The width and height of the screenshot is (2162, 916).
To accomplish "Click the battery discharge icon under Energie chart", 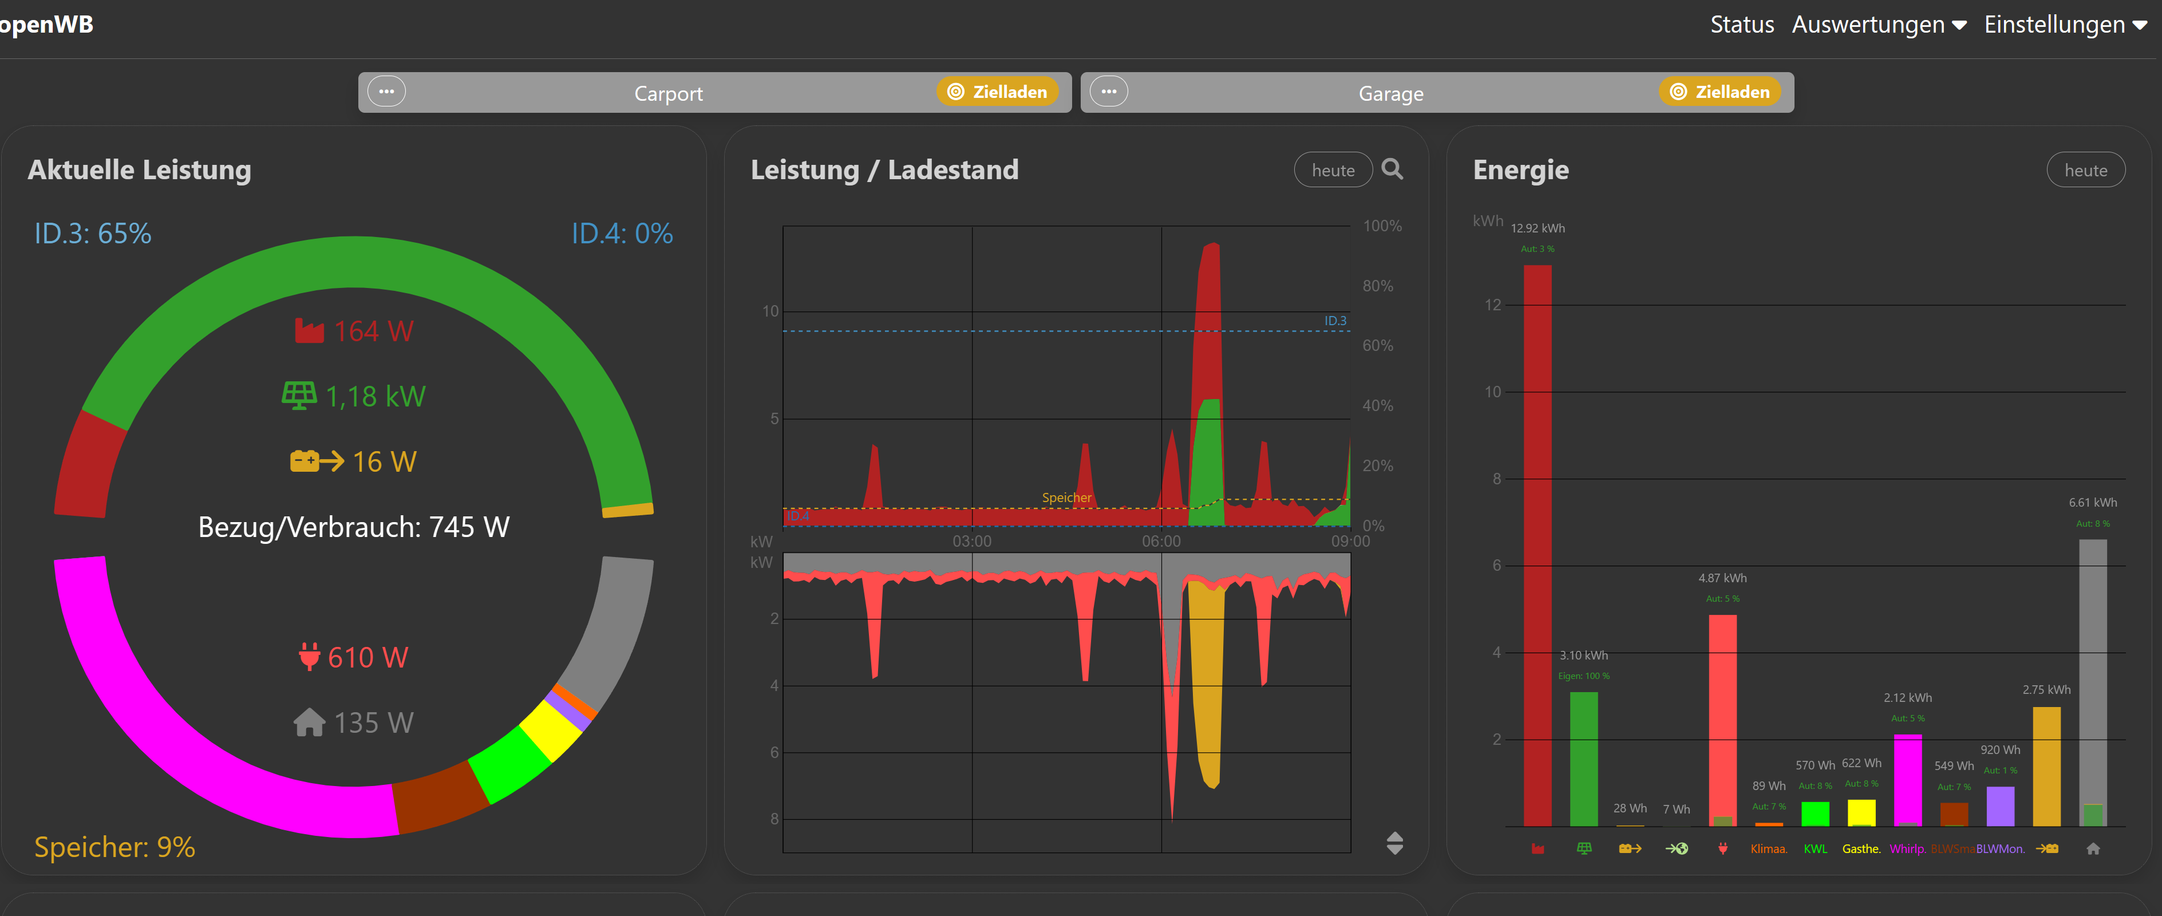I will (x=1630, y=849).
